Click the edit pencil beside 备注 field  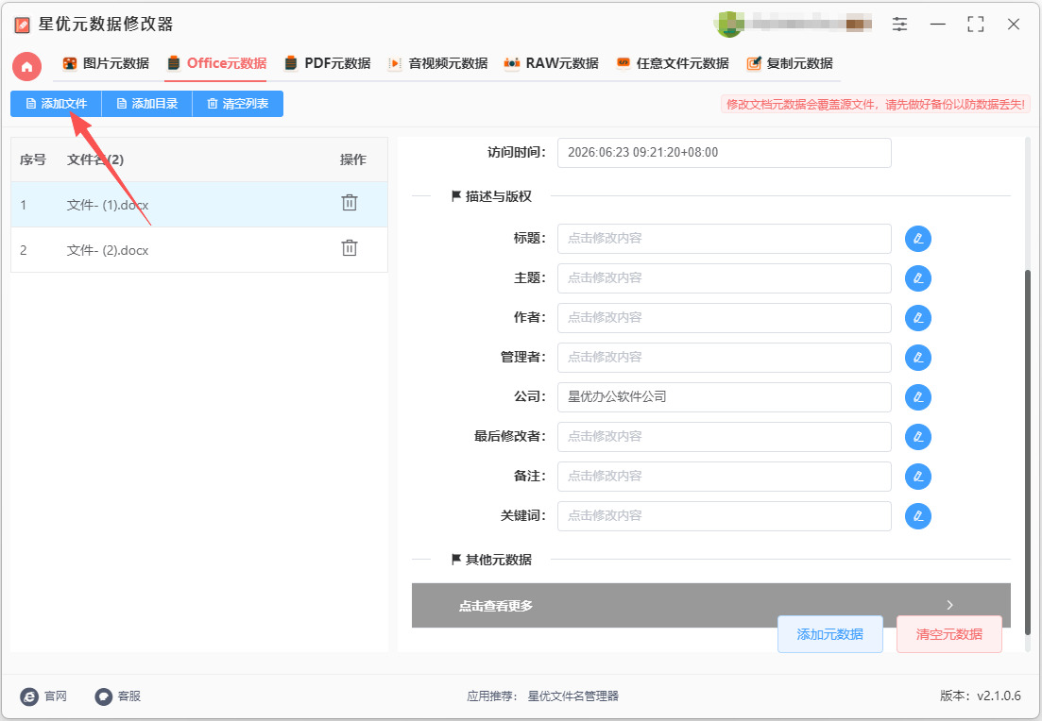(x=917, y=476)
